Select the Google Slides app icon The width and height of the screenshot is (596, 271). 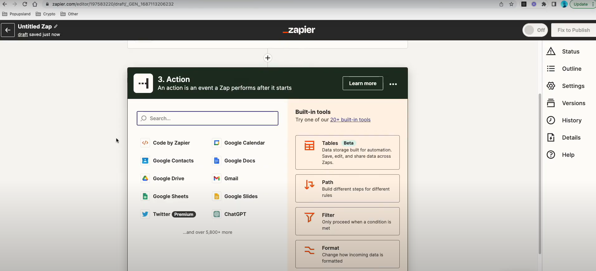pyautogui.click(x=216, y=196)
